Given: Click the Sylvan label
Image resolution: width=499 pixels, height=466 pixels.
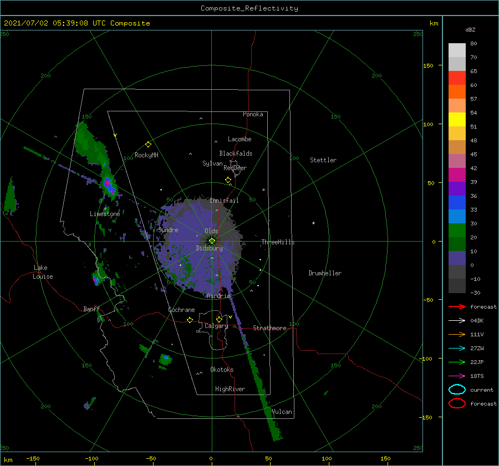Looking at the screenshot, I should 212,163.
